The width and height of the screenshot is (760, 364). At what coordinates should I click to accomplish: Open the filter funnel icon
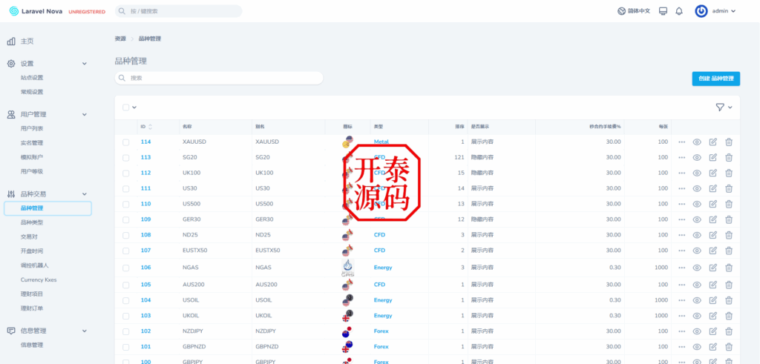point(720,107)
